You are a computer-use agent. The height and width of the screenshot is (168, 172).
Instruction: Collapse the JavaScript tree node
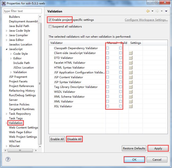pyautogui.click(x=6, y=49)
